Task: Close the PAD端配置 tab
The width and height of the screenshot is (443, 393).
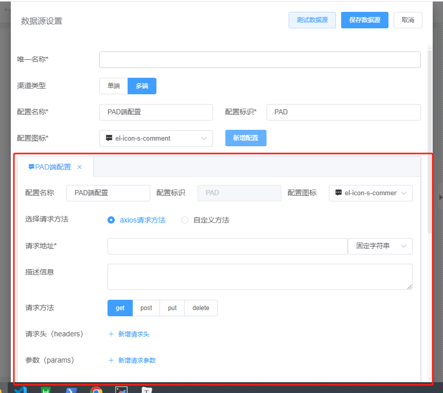Action: point(79,167)
